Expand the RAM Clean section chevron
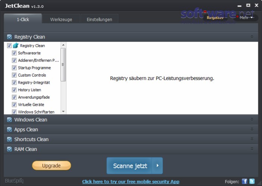 [252, 149]
